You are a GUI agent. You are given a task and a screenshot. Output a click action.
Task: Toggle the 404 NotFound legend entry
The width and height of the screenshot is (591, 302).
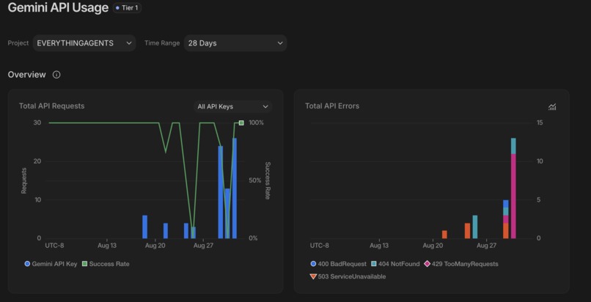point(395,264)
